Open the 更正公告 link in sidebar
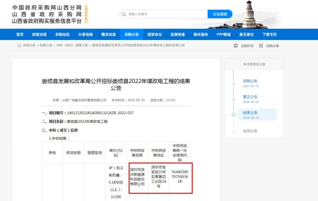Image resolution: width=318 pixels, height=201 pixels. (250, 97)
